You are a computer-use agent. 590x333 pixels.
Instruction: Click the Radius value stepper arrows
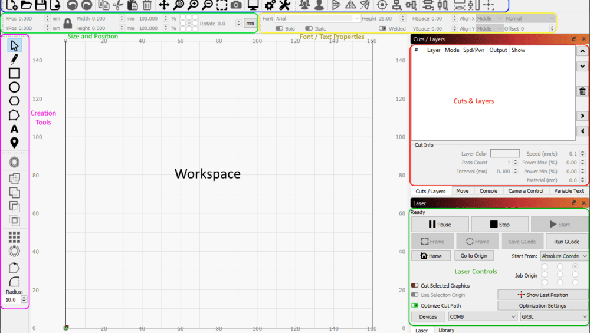[24, 299]
